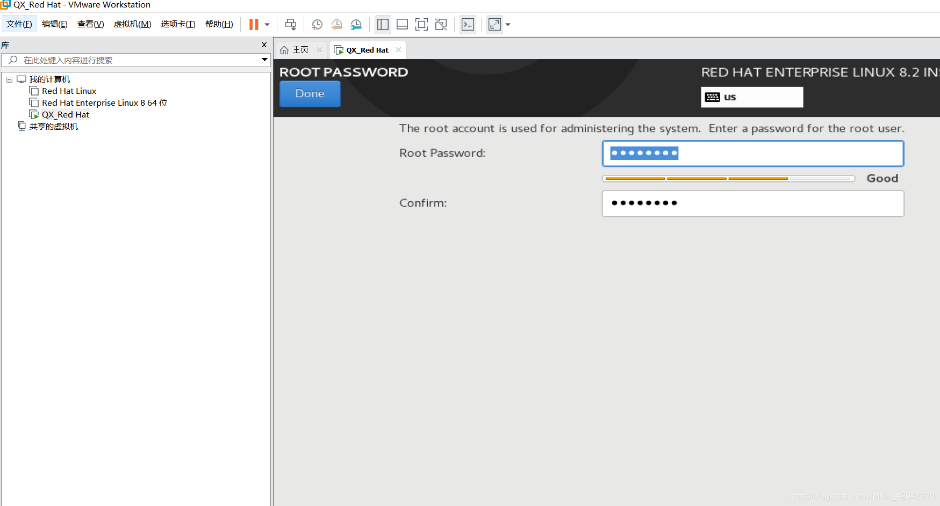Select 共享的虚拟机 in the tree
940x506 pixels.
(54, 127)
